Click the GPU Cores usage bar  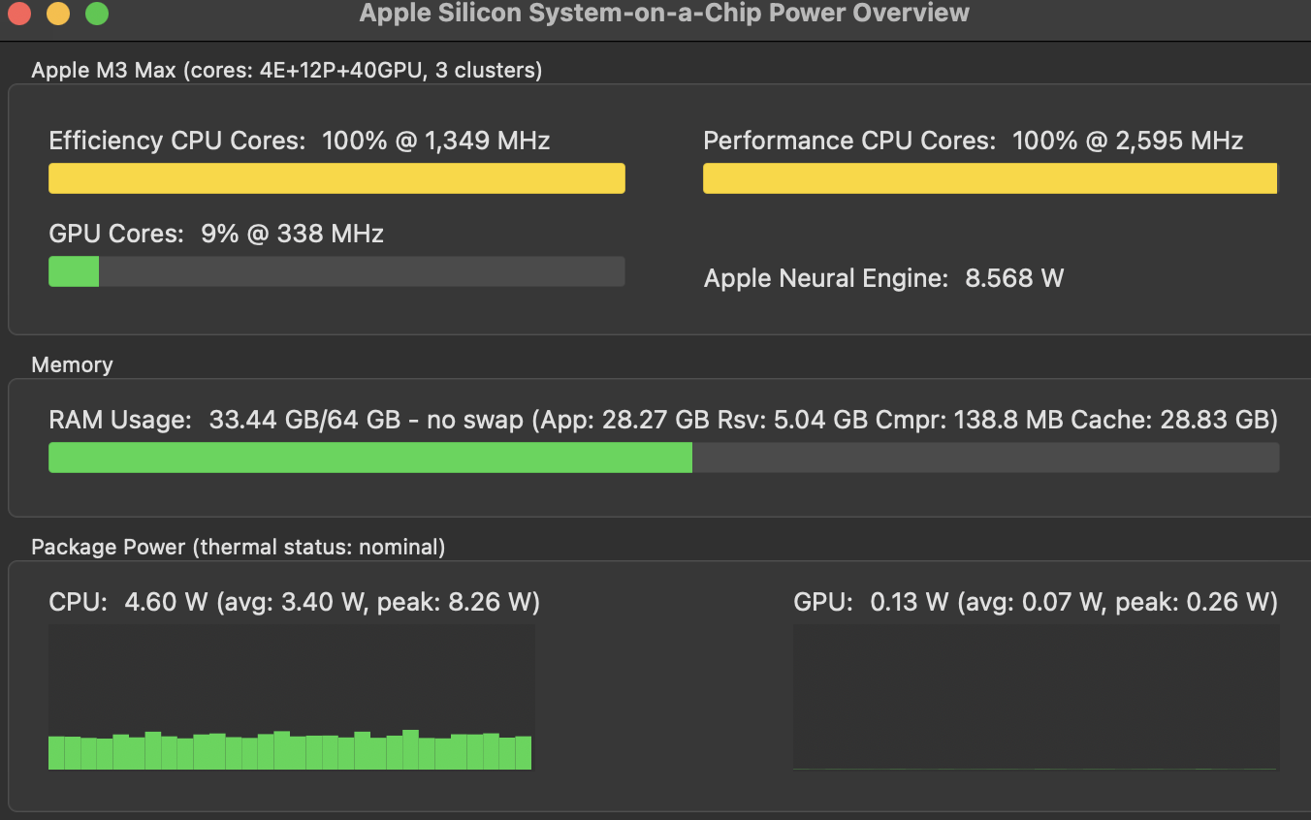click(x=336, y=271)
